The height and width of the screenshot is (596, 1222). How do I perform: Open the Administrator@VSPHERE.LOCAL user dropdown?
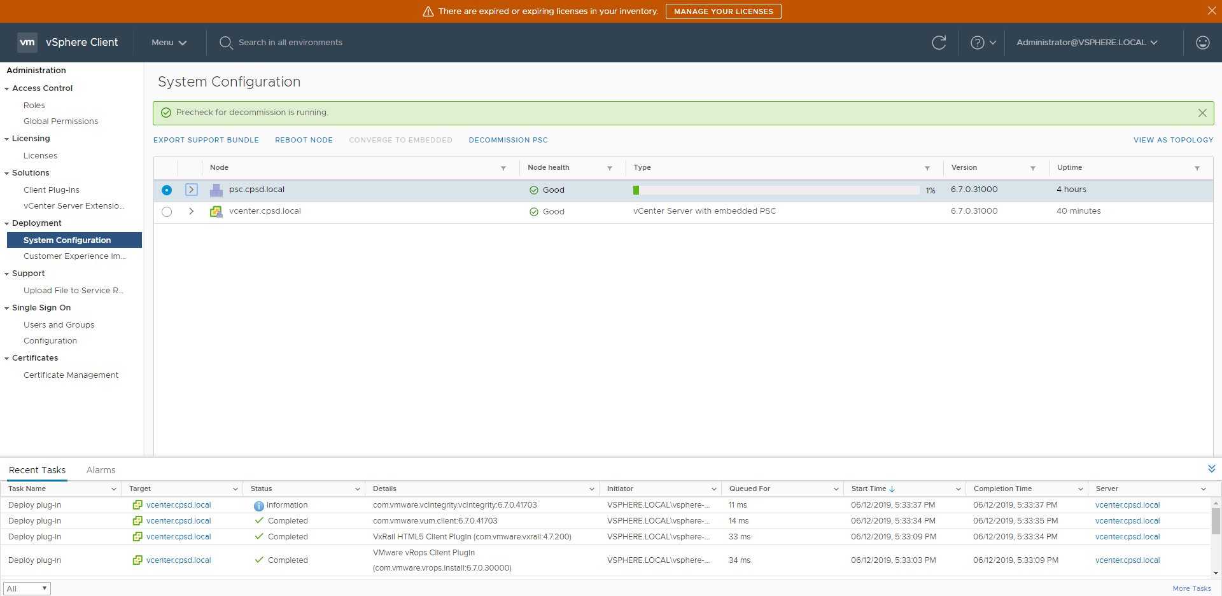point(1086,43)
